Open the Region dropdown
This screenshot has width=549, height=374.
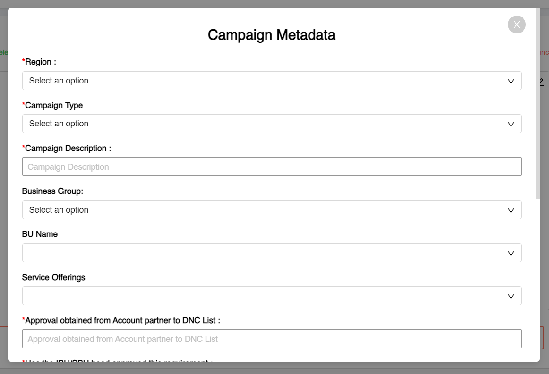272,81
